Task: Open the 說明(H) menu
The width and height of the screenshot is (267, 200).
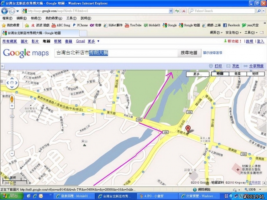Action: point(86,18)
